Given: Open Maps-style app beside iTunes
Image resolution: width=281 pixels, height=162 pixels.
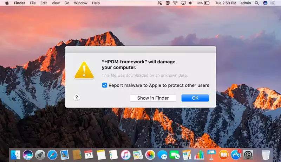Looking at the screenshot, I should click(x=138, y=155).
